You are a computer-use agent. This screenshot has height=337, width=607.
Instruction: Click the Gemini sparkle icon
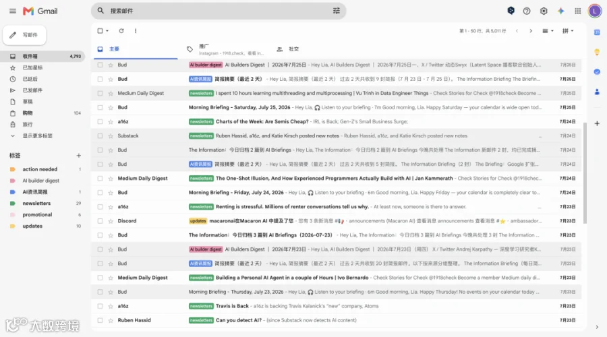point(560,11)
